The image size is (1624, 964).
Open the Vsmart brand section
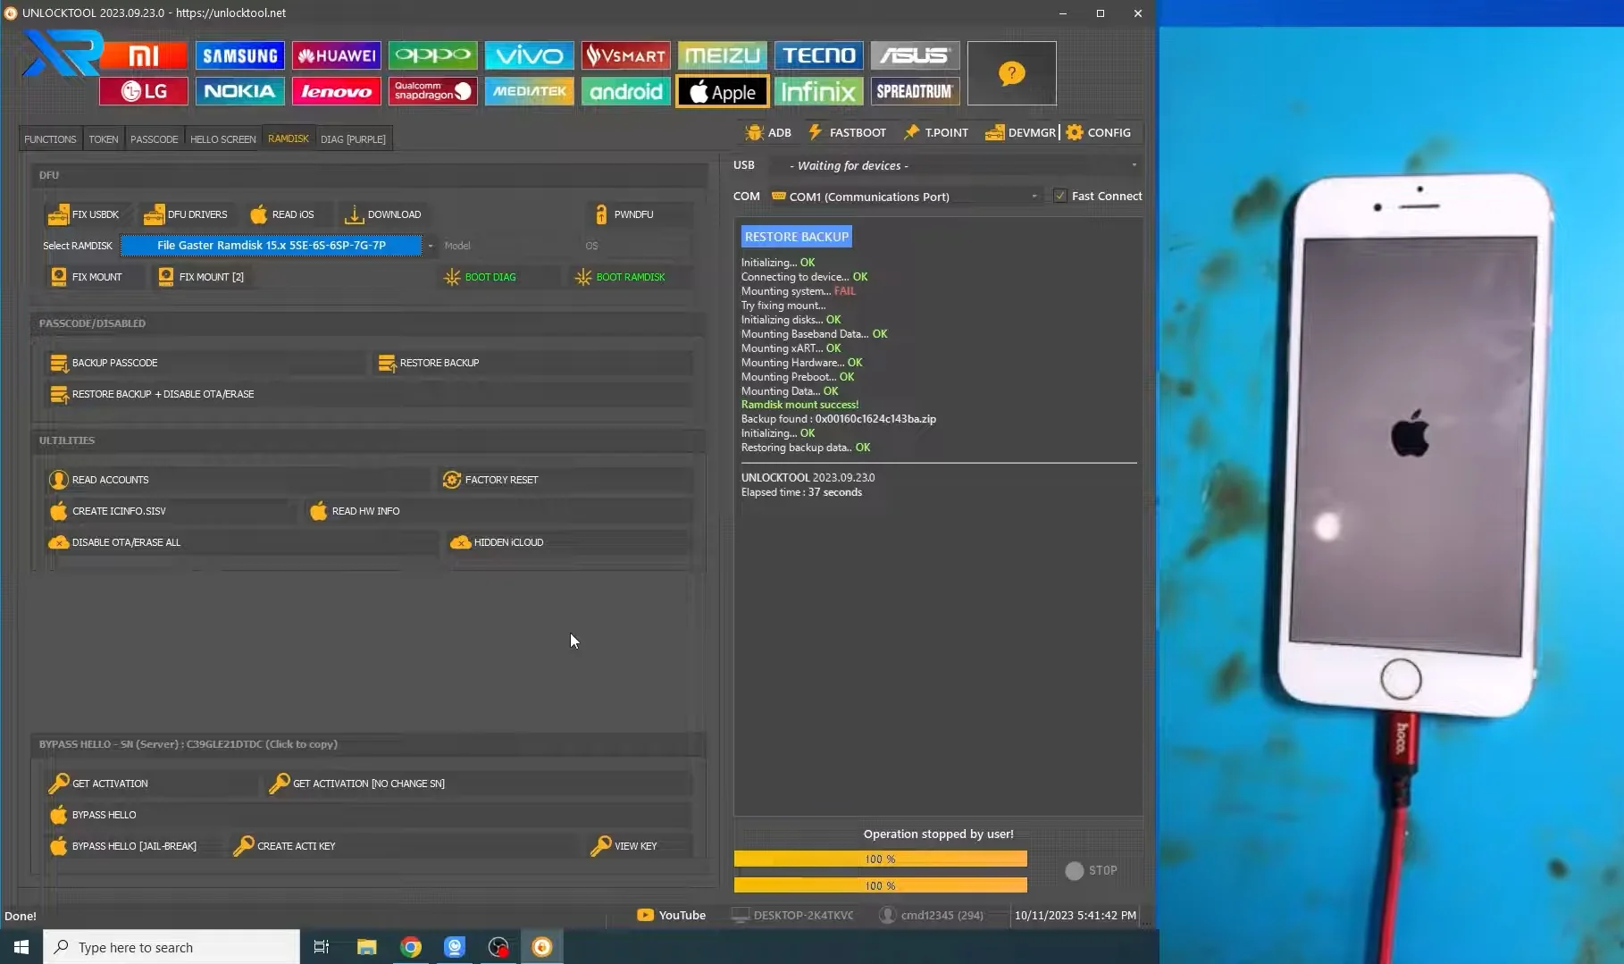pos(626,55)
